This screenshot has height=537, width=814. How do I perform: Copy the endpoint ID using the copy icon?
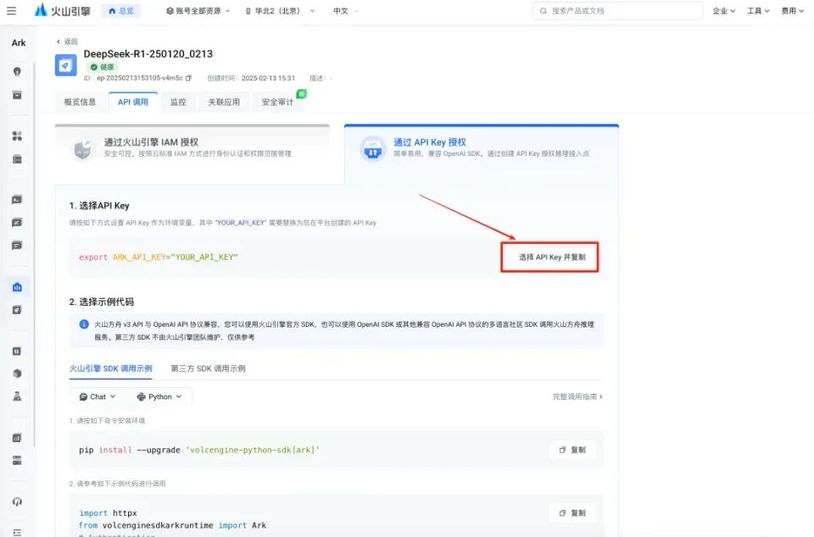click(x=189, y=78)
